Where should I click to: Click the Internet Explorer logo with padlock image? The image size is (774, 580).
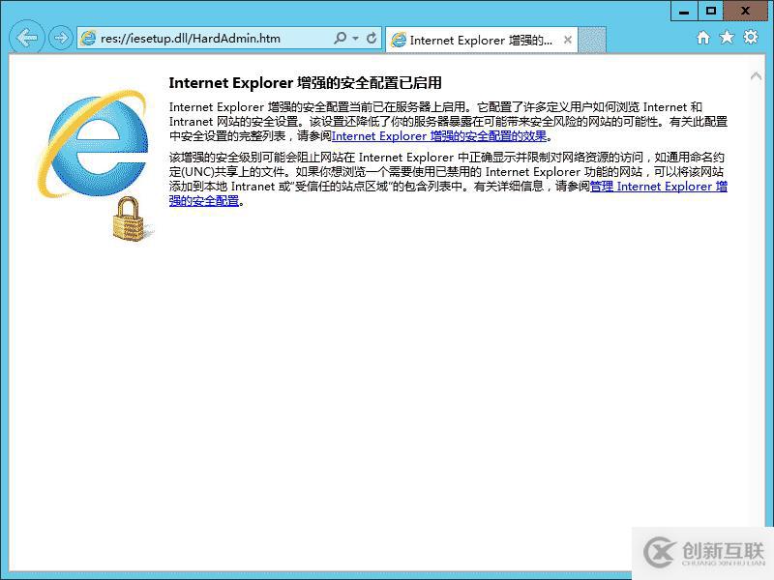(94, 165)
